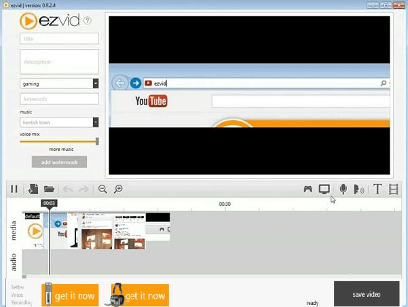Click the Better Voice Recording text

click(x=21, y=295)
